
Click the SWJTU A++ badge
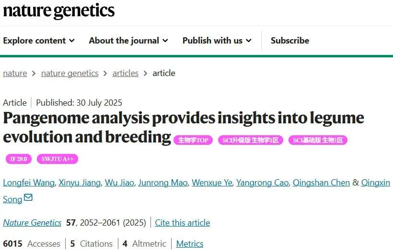[57, 159]
